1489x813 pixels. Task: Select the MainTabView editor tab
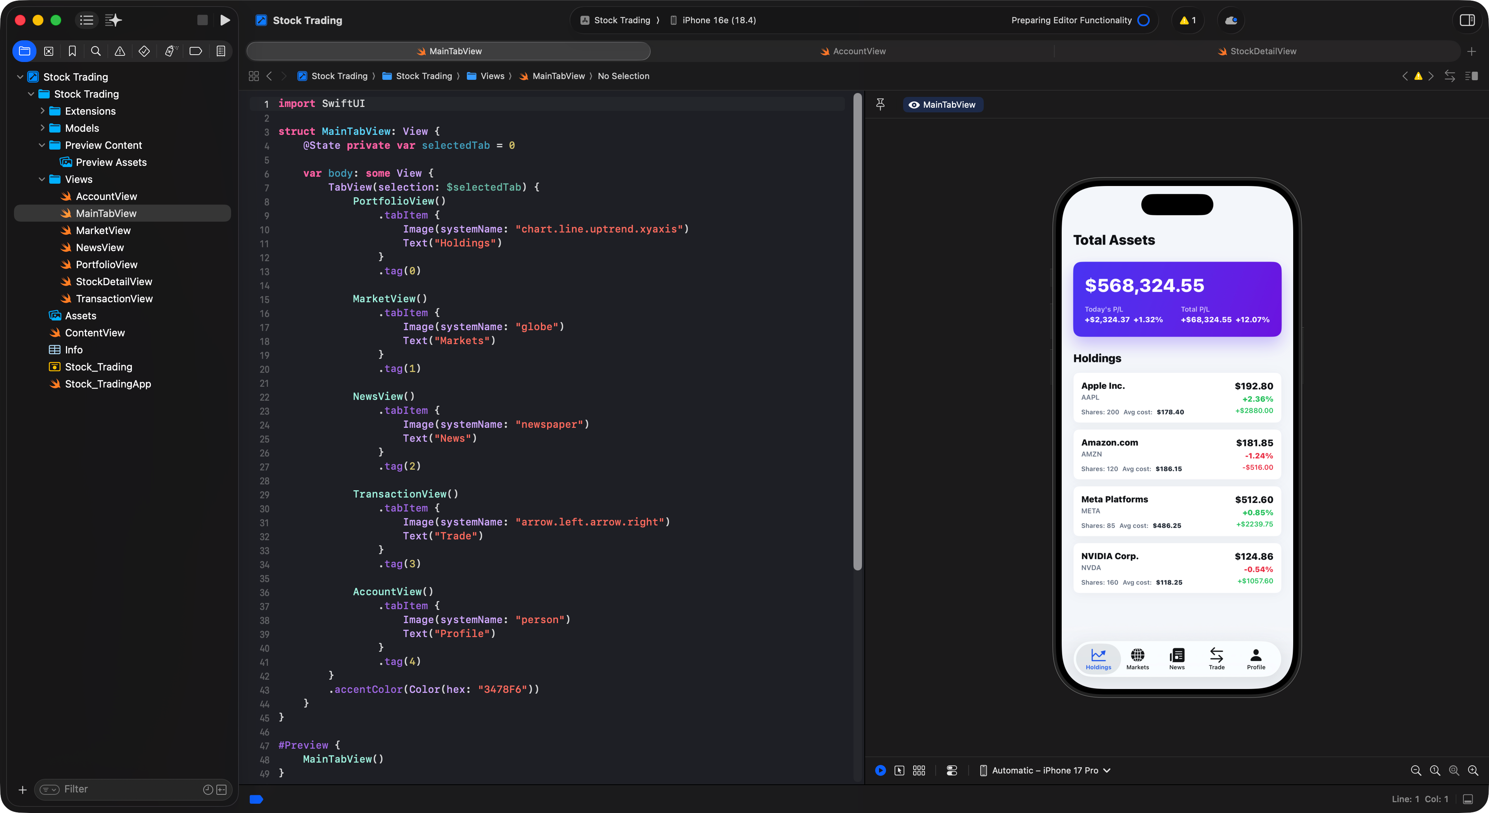pyautogui.click(x=449, y=52)
